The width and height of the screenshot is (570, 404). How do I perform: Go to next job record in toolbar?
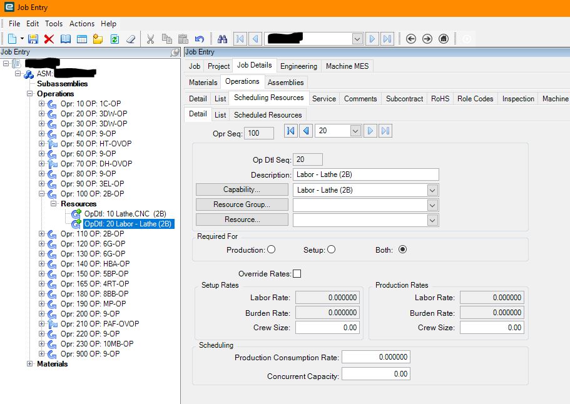click(x=372, y=39)
